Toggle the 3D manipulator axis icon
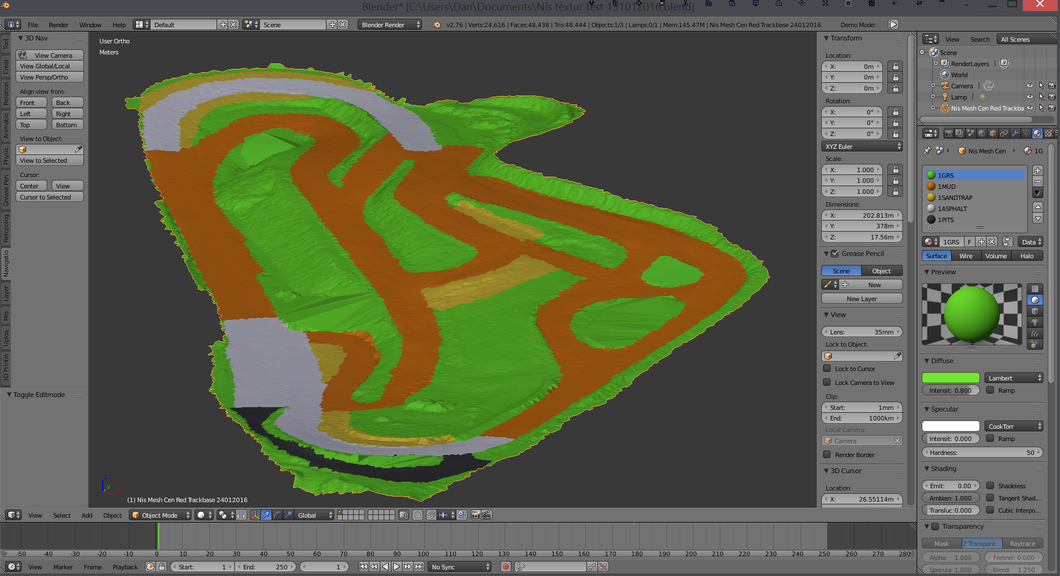 [255, 515]
